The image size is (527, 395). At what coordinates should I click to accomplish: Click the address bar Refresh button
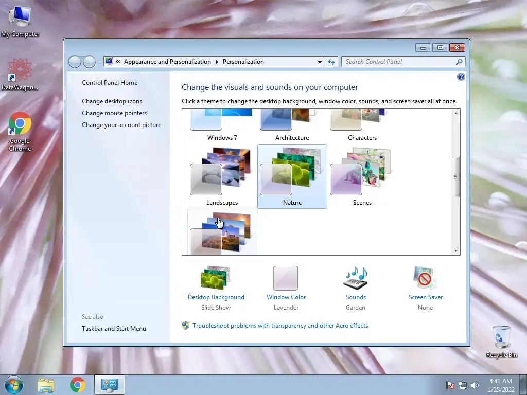point(331,62)
